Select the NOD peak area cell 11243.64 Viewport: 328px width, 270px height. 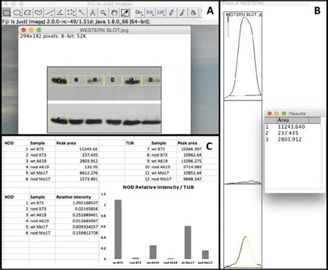77,149
